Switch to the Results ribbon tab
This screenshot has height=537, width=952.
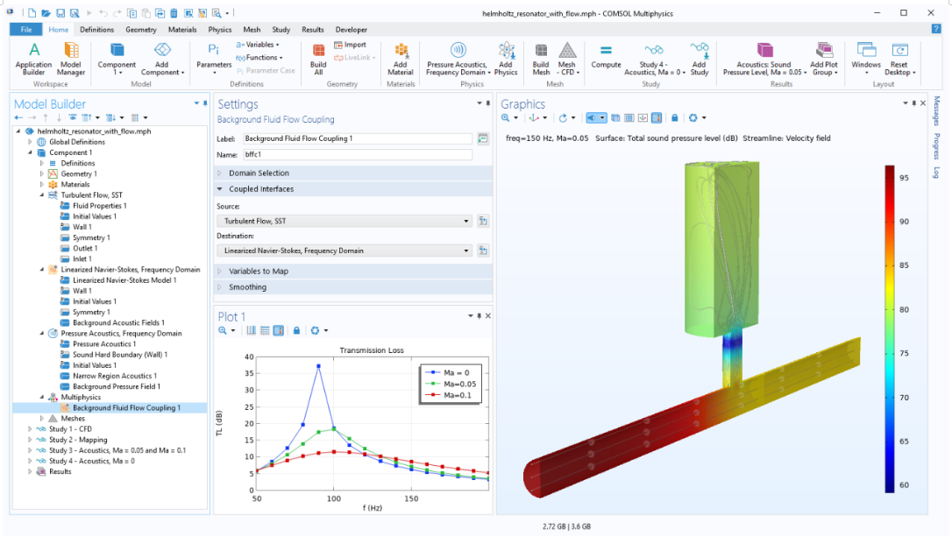pos(313,29)
